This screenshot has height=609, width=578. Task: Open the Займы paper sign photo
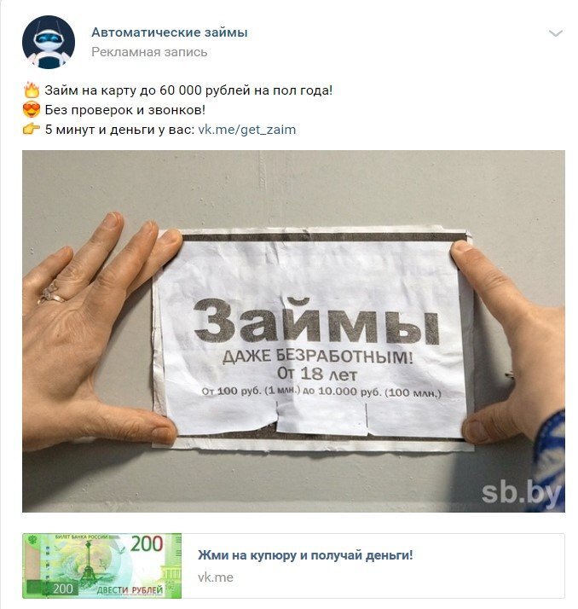(293, 331)
